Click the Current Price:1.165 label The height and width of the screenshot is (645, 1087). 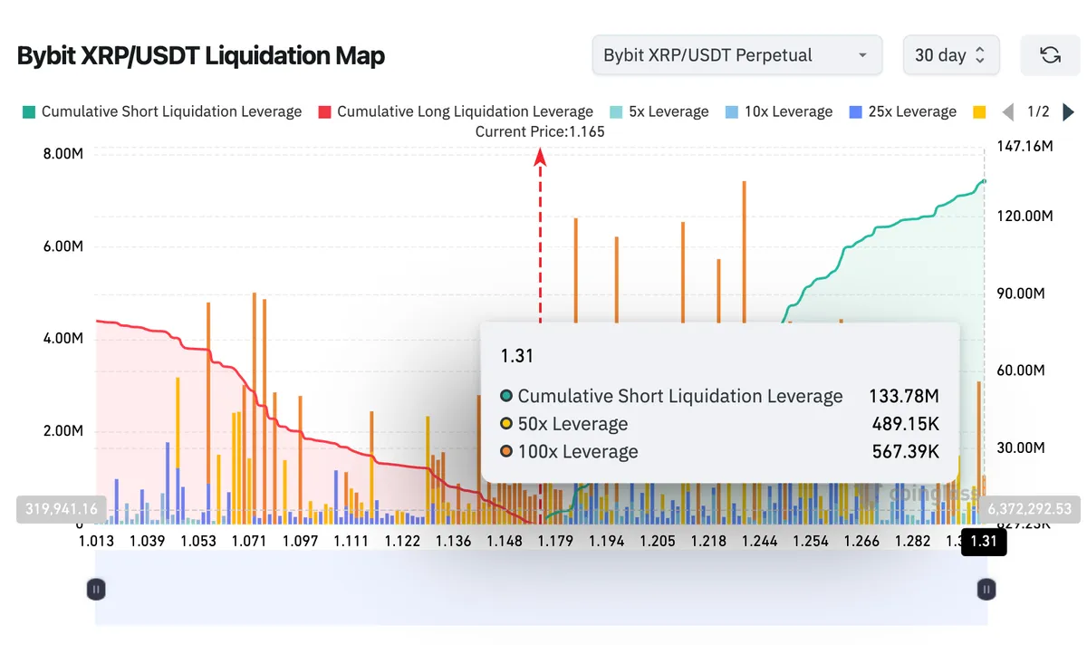point(540,131)
